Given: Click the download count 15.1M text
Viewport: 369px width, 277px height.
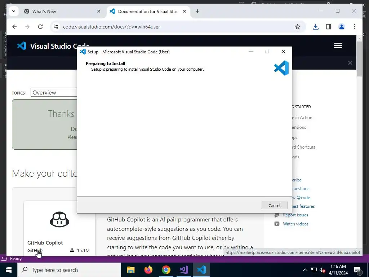Looking at the screenshot, I should point(83,250).
